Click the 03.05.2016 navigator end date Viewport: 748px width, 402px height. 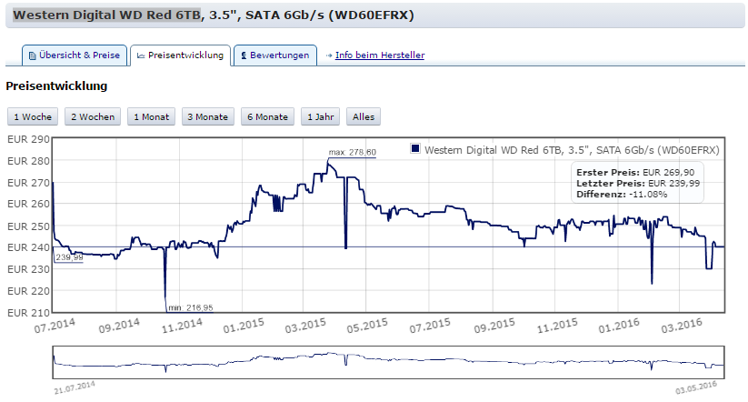[696, 387]
